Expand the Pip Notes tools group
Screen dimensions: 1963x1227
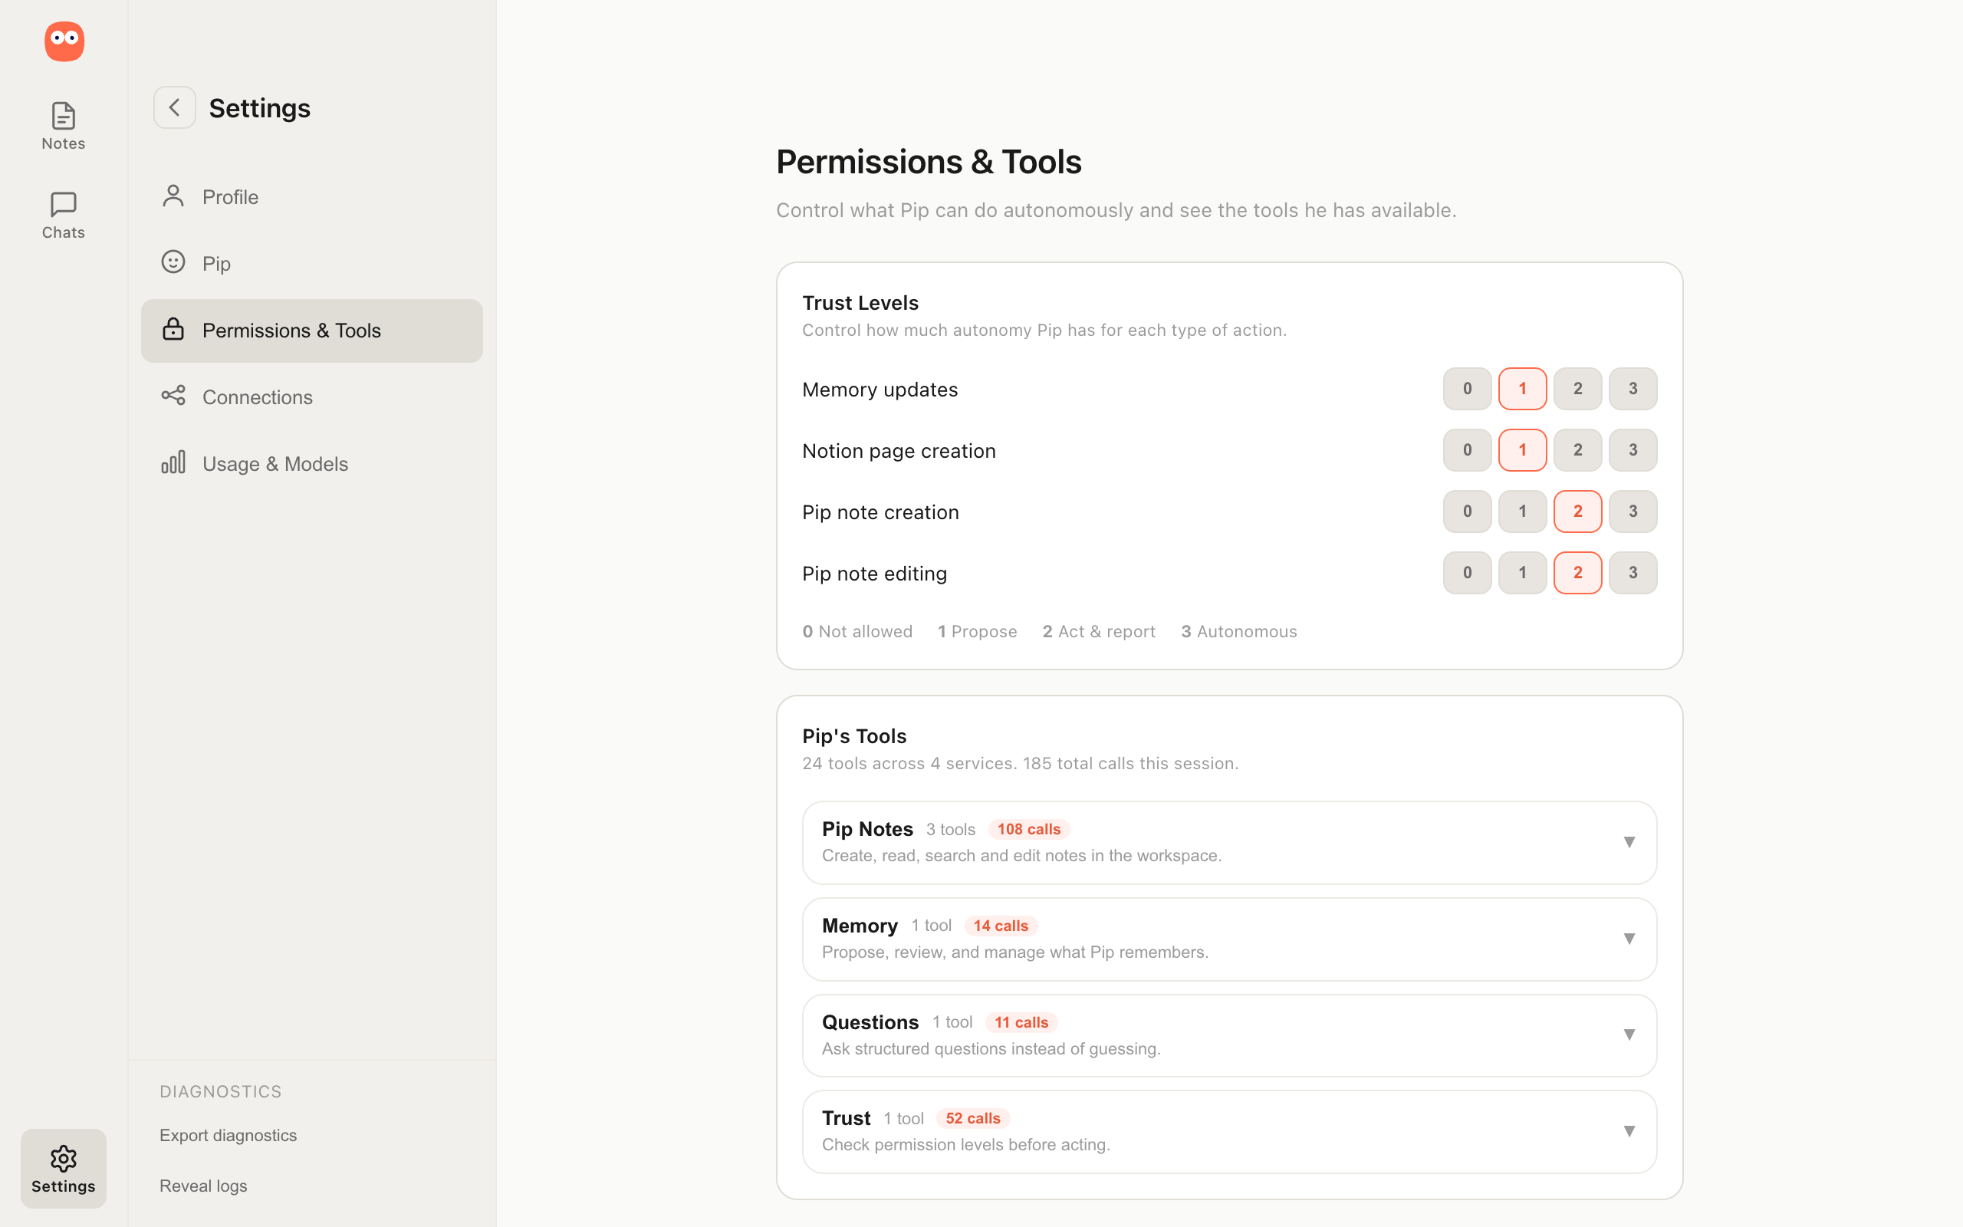(1229, 842)
